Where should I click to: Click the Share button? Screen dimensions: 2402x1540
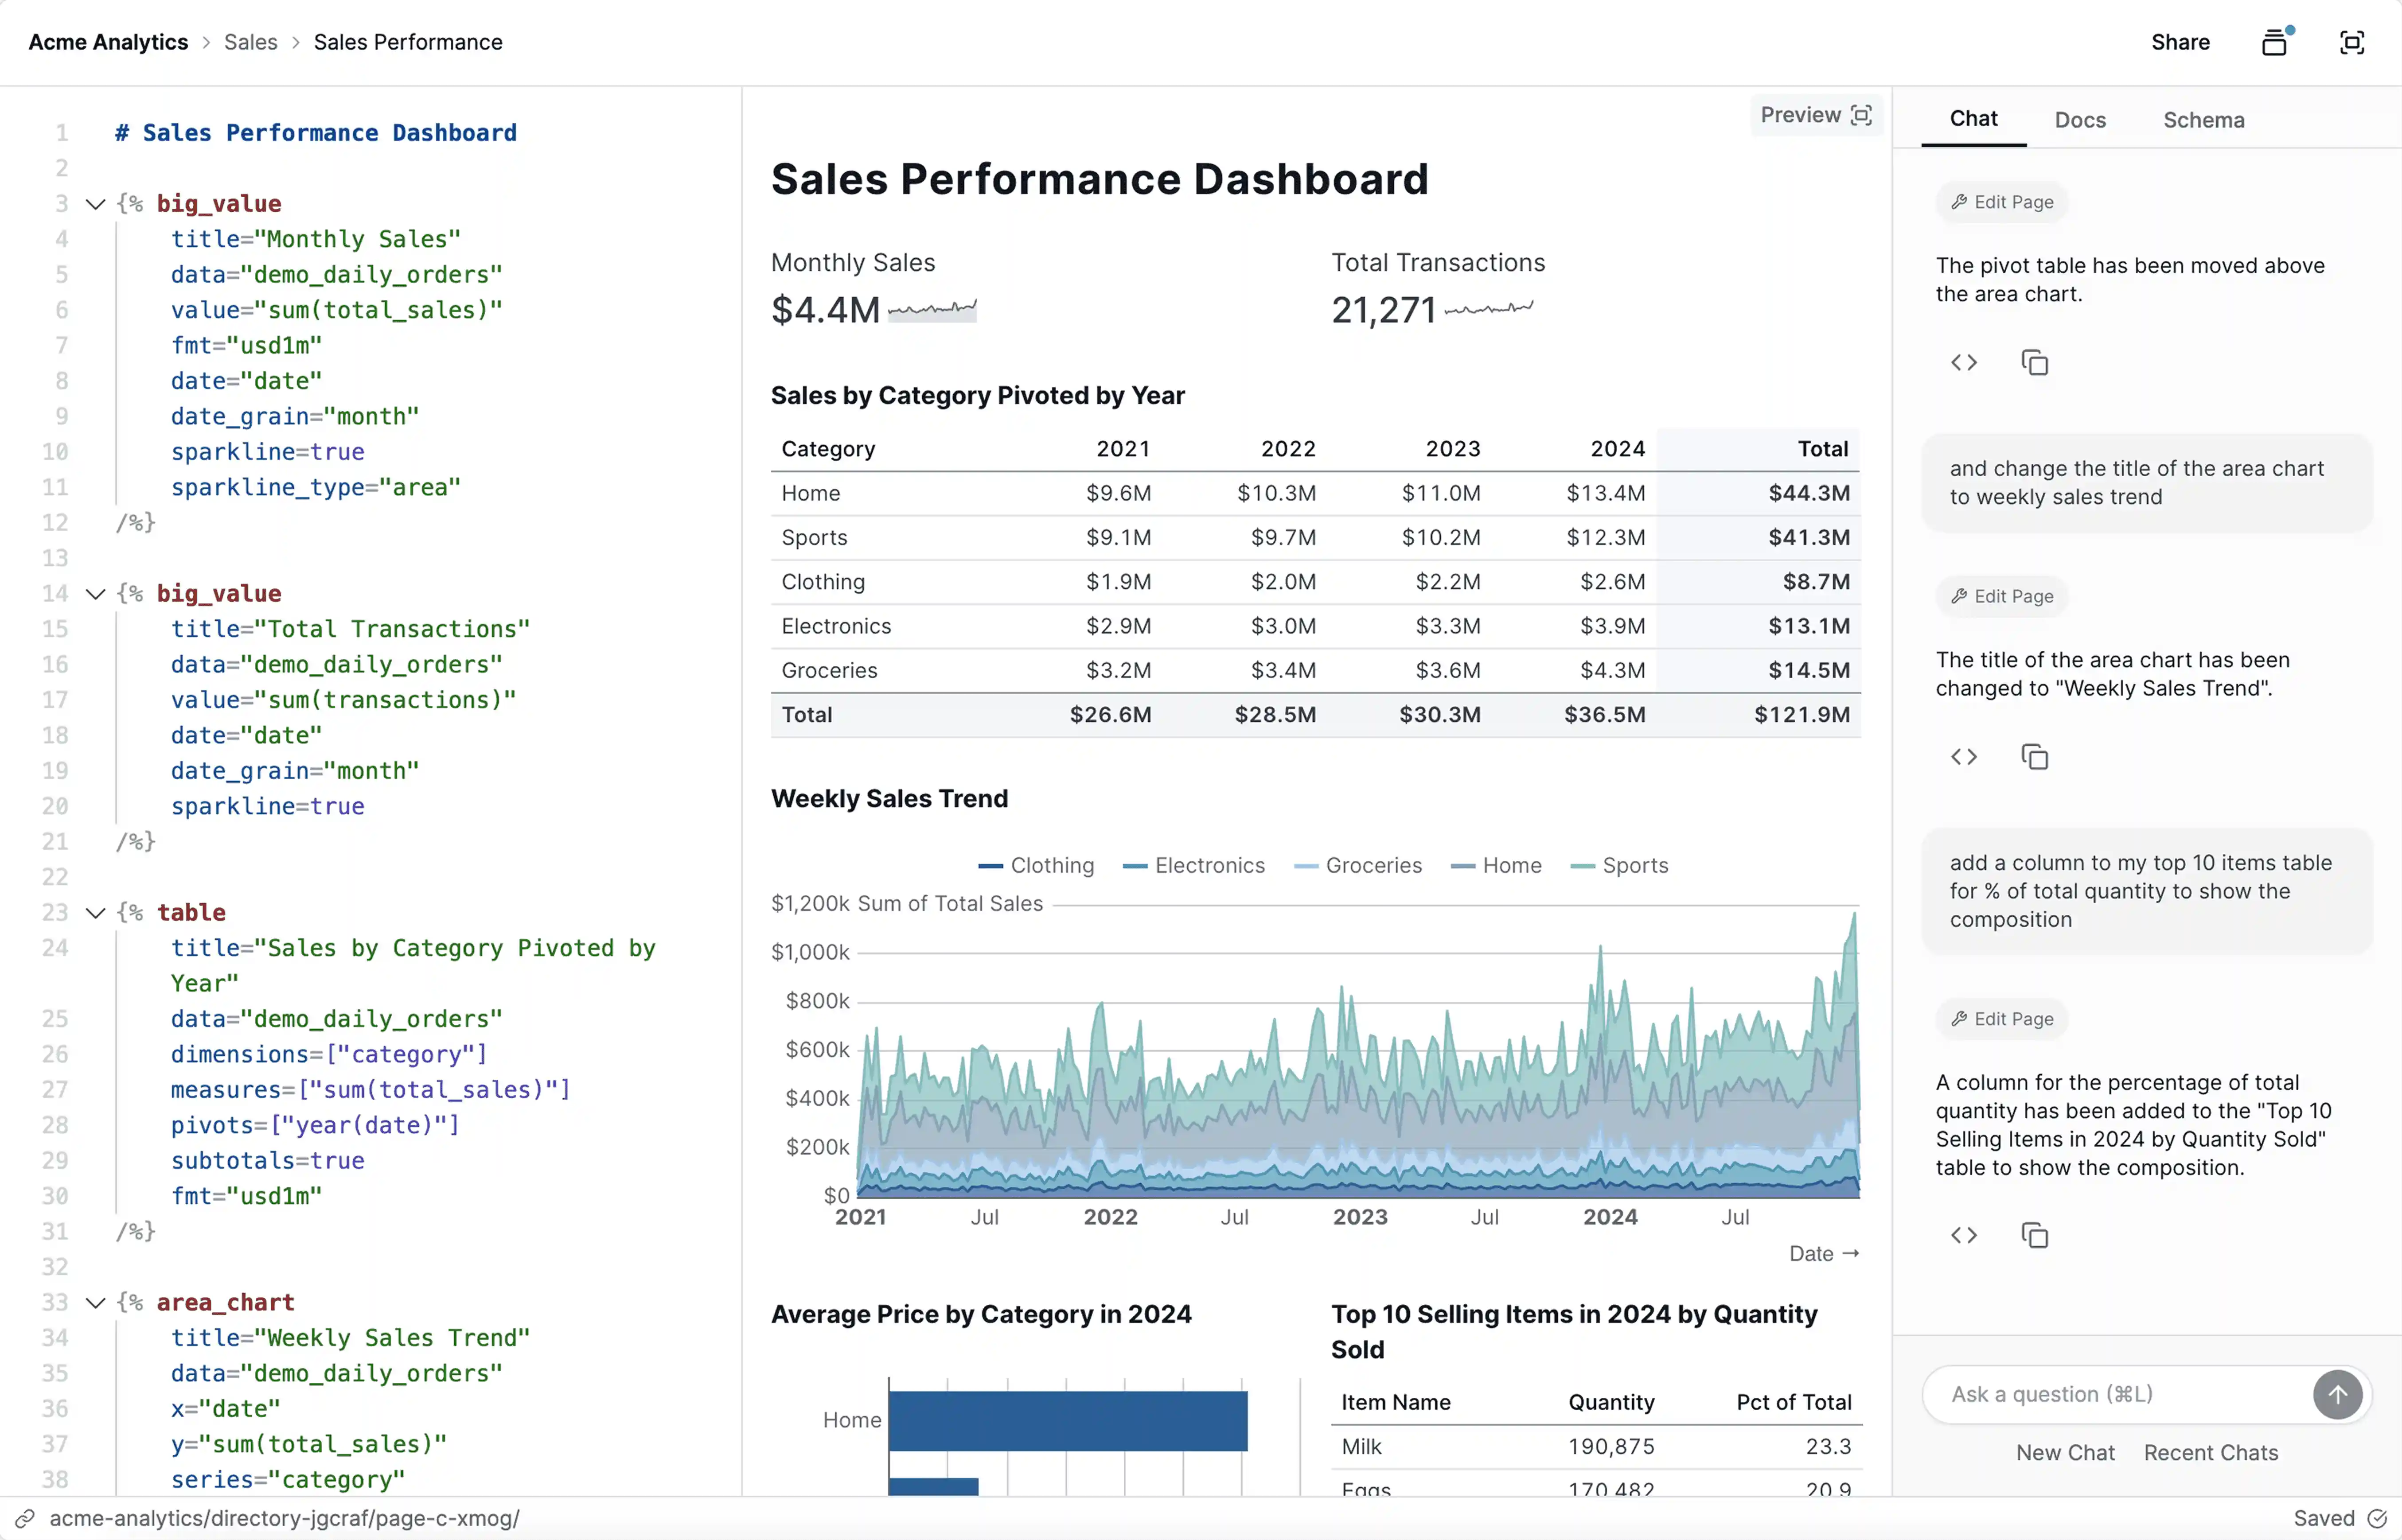point(2181,42)
